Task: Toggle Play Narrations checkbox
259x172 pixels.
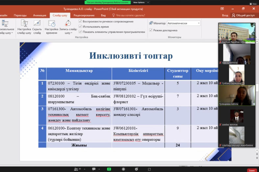Action: [x=81, y=21]
